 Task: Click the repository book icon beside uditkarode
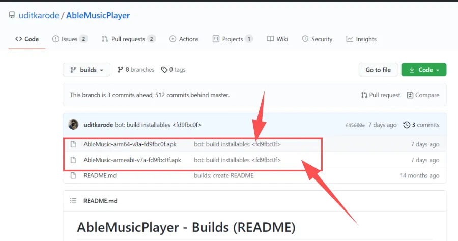(x=12, y=15)
